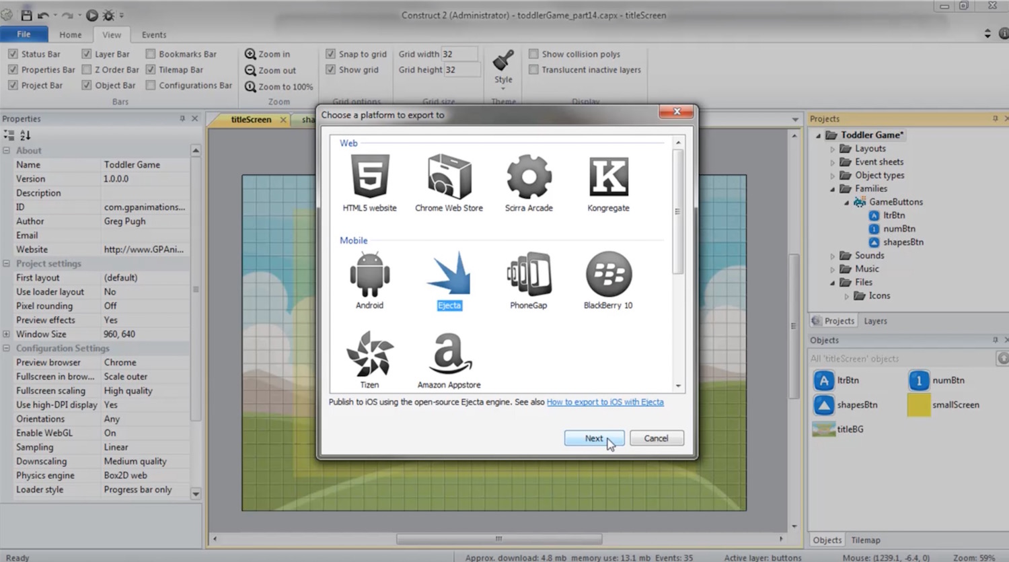Save project with the floppy disk icon
Screen dimensions: 1009x562
click(26, 15)
